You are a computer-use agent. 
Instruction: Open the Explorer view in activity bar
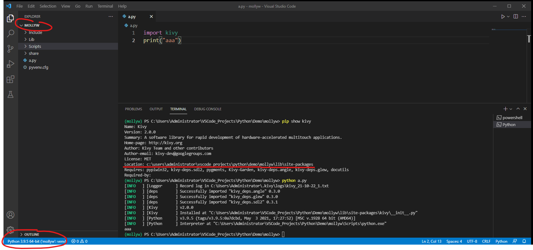point(10,19)
